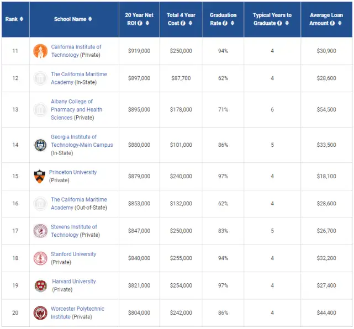The image size is (354, 329).
Task: Click the Albany College placeholder logo
Action: [x=40, y=110]
